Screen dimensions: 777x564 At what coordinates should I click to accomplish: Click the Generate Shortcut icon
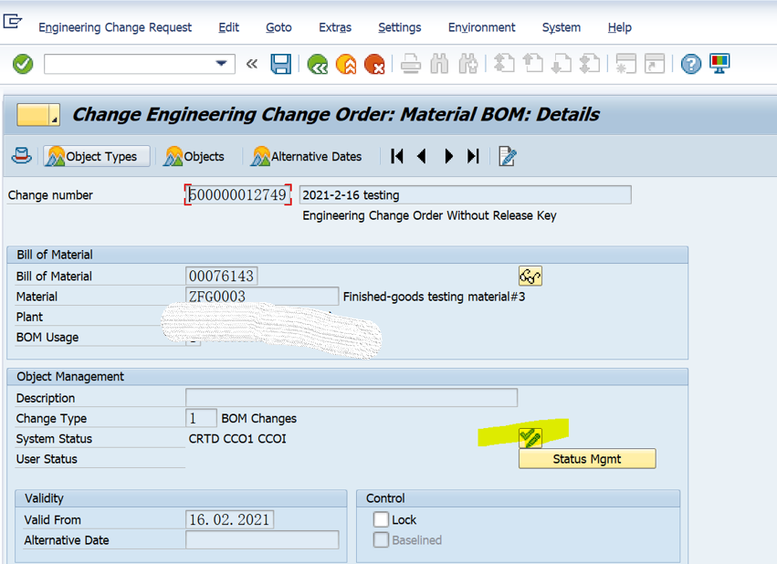pos(655,64)
